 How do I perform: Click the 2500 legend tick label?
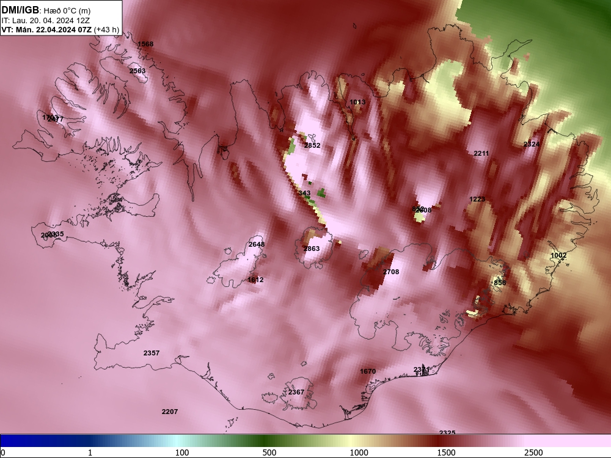[x=533, y=453]
